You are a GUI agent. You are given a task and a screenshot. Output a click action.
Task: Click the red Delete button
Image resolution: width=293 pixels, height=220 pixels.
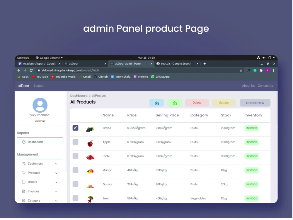(197, 103)
